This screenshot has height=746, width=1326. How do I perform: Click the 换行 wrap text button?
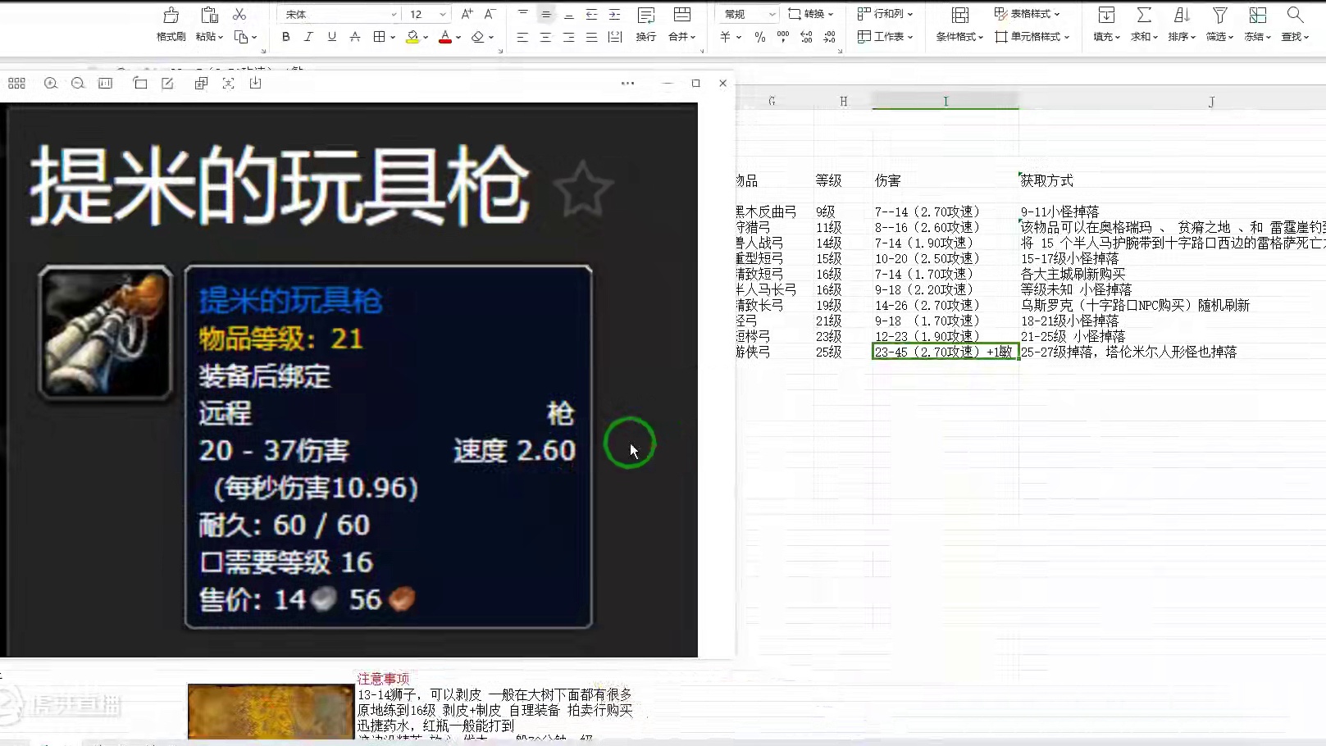[645, 37]
